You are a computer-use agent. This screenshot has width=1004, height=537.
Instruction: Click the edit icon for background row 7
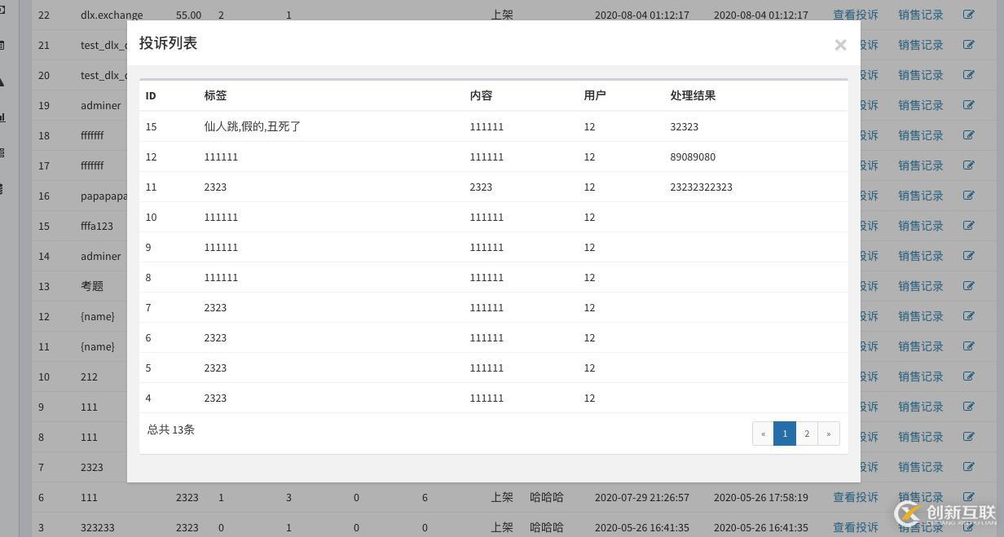[968, 467]
